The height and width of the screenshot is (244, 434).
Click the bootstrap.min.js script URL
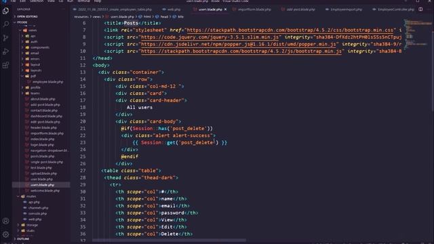point(241,52)
